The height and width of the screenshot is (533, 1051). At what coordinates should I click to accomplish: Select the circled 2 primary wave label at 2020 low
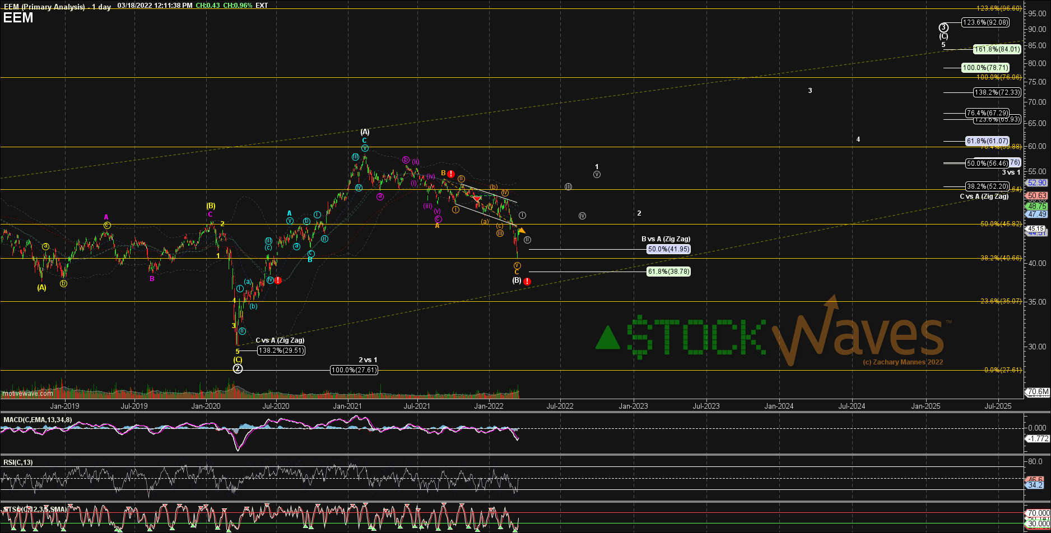[x=238, y=368]
